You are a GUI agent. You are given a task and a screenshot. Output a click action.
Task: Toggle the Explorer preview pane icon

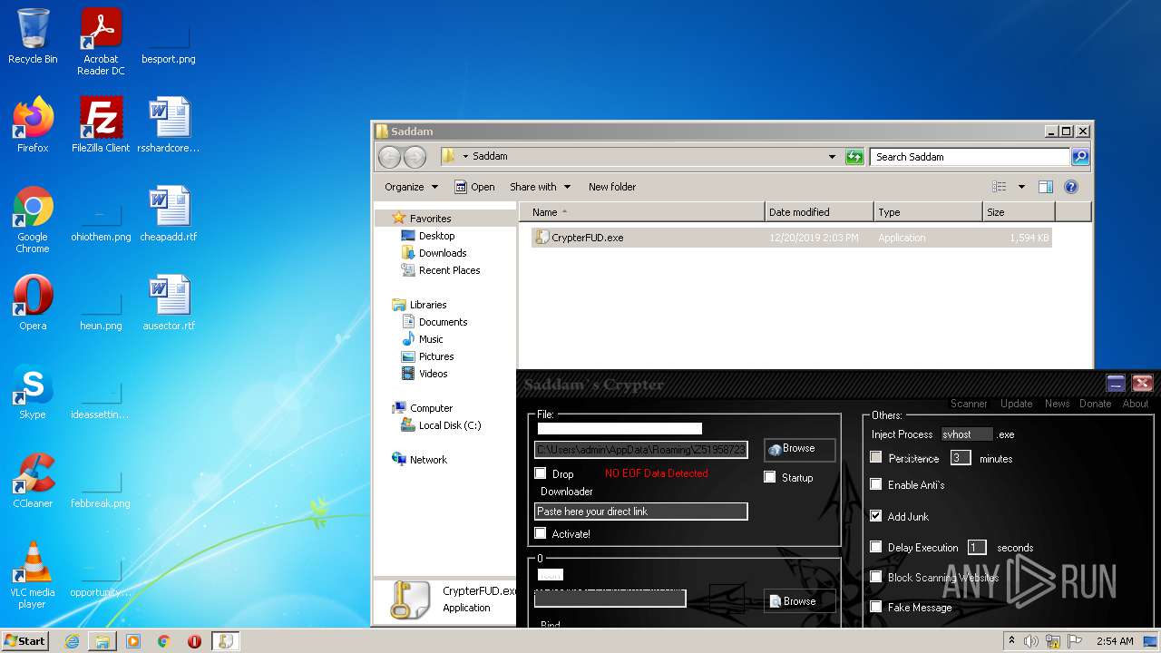[x=1046, y=187]
